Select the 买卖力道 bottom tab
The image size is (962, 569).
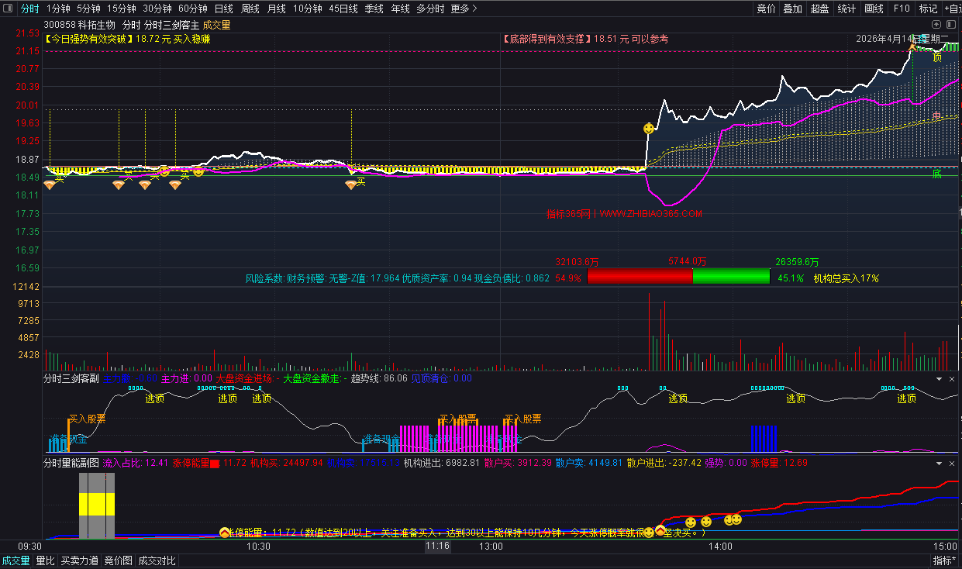click(80, 560)
